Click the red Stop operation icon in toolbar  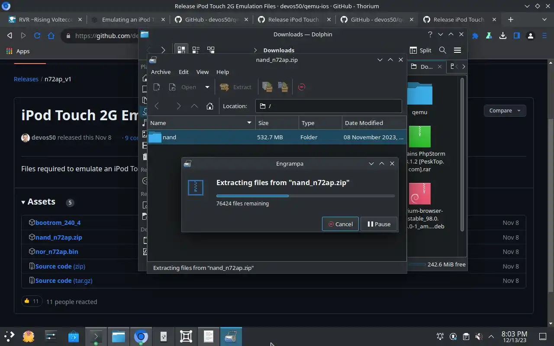point(302,87)
